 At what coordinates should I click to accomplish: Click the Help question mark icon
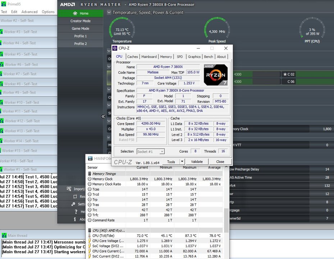[x=76, y=212]
